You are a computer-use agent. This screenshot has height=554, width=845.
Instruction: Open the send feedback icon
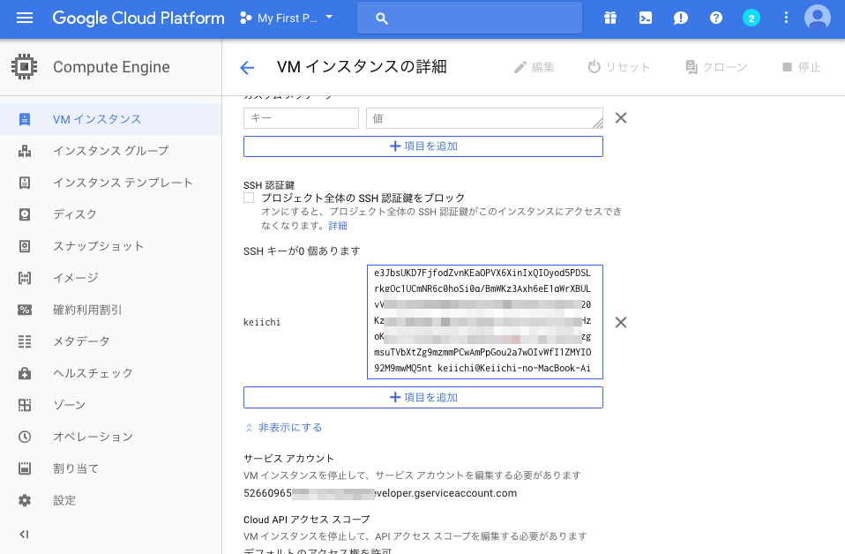point(681,18)
